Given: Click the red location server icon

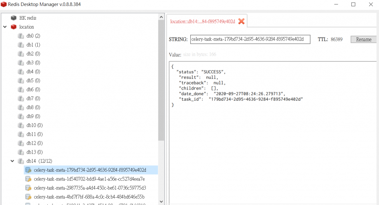Looking at the screenshot, I should 14,27.
